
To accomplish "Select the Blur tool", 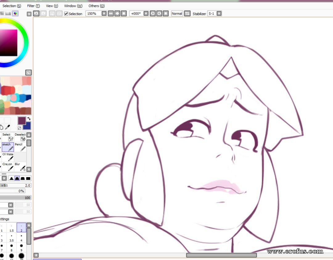I will click(x=20, y=167).
